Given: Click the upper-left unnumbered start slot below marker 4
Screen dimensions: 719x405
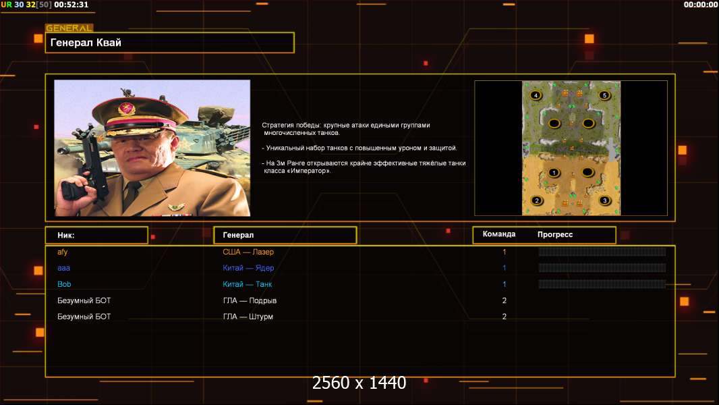Looking at the screenshot, I should pos(554,124).
